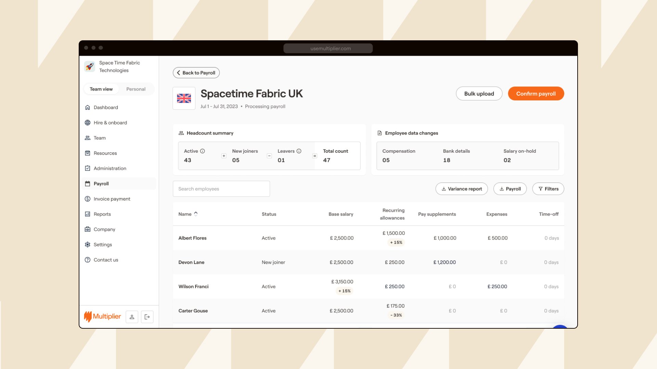Switch to the Personal view

(136, 89)
